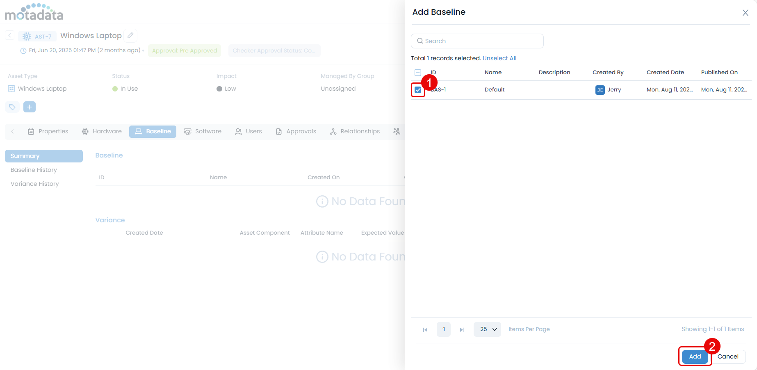Go to last page pagination icon

point(462,329)
